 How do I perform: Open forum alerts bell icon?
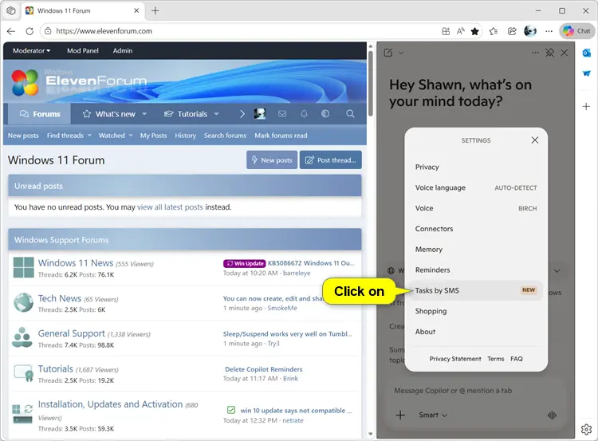click(304, 114)
